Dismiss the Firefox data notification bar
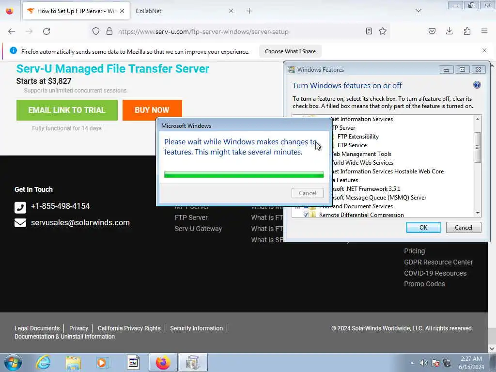The height and width of the screenshot is (372, 496). click(x=484, y=50)
